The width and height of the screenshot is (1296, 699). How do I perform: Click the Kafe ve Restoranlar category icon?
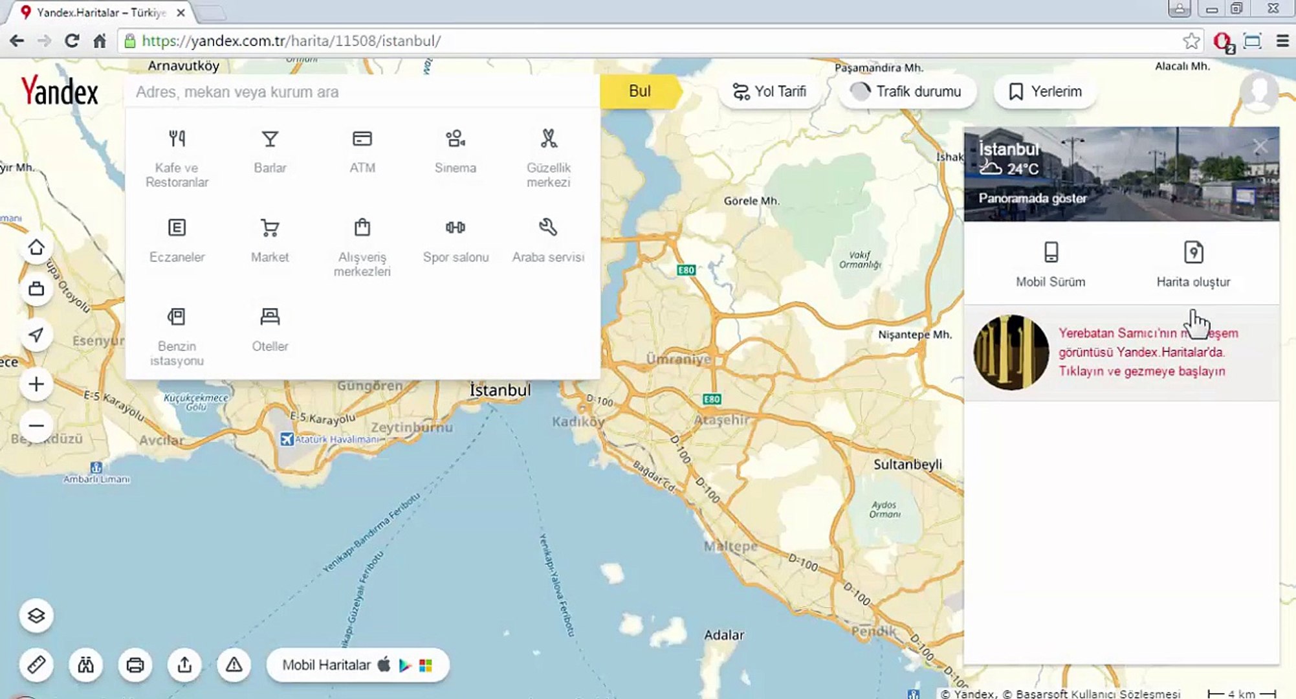pyautogui.click(x=177, y=139)
